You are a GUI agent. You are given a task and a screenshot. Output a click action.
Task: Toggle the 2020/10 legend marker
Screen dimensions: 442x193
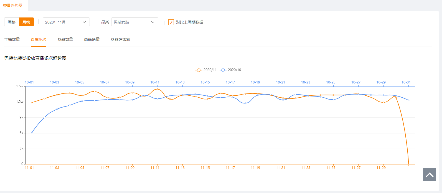223,70
